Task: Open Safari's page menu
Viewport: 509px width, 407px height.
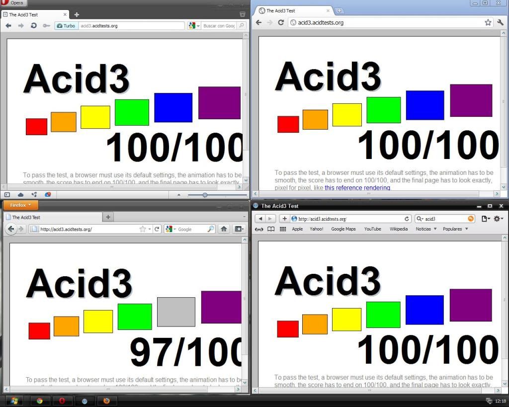Action: tap(486, 219)
